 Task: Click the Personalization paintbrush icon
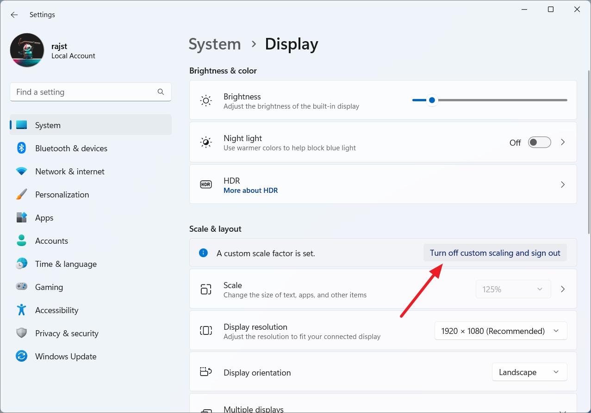(x=21, y=194)
